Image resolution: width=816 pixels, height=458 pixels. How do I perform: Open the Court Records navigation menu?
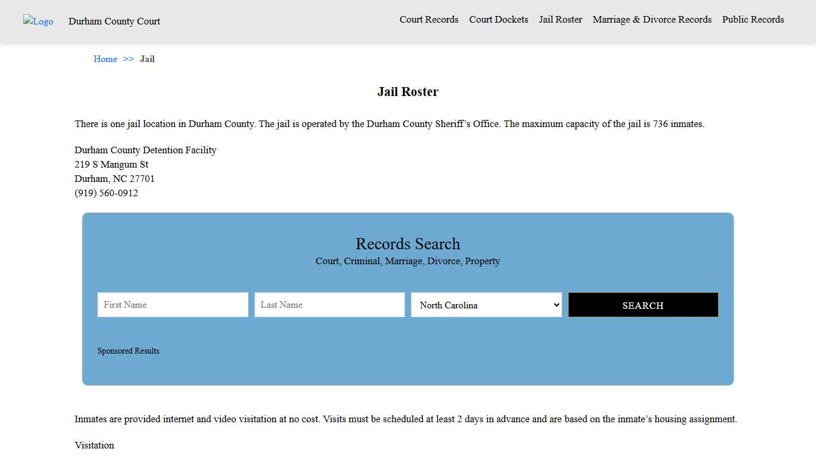coord(429,19)
